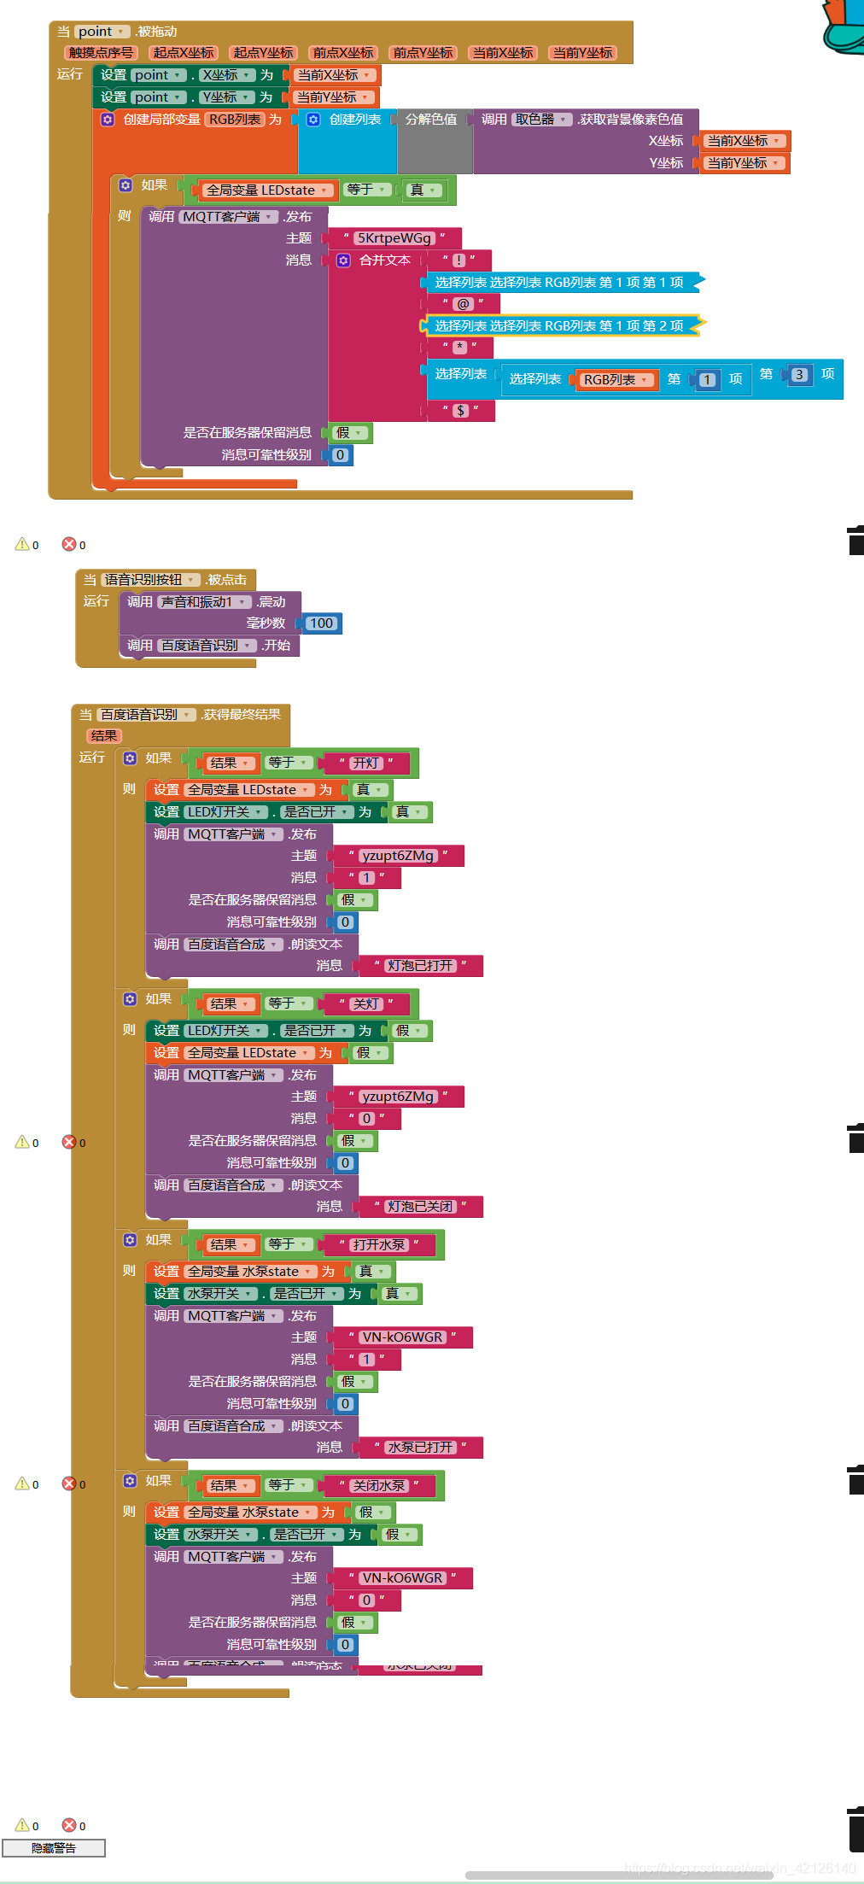Select 起点Y坐标 event parameter
The width and height of the screenshot is (864, 1884).
[263, 53]
